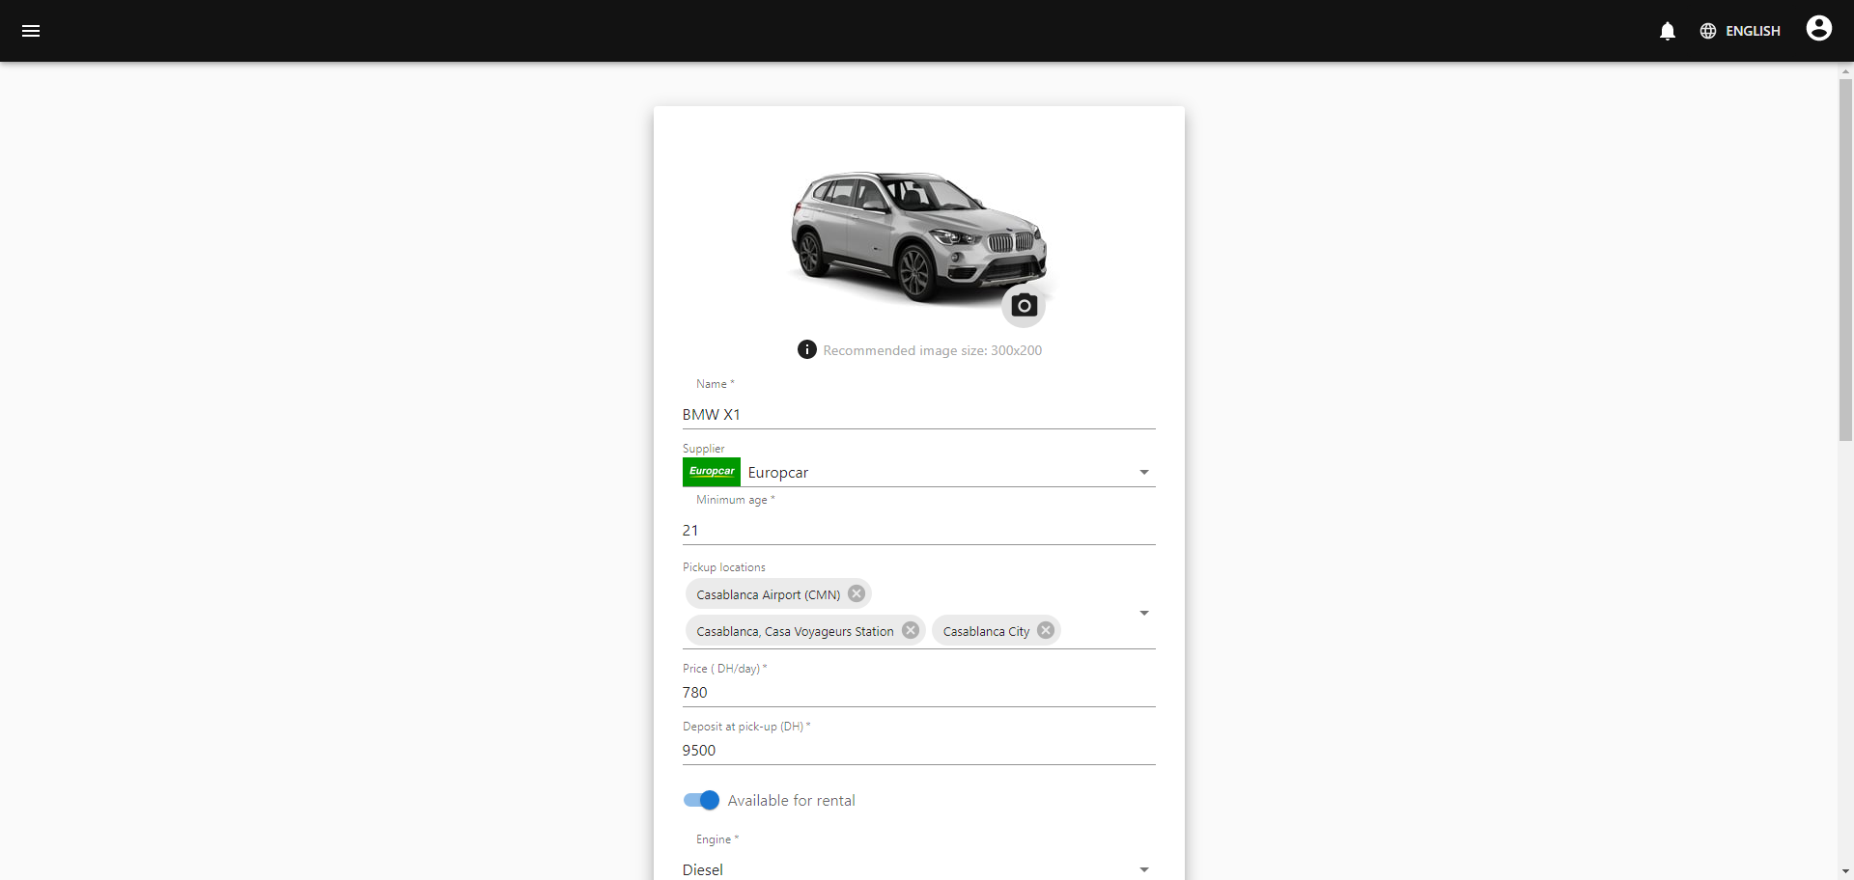Viewport: 1854px width, 880px height.
Task: Click the Minimum age field
Action: 919,530
